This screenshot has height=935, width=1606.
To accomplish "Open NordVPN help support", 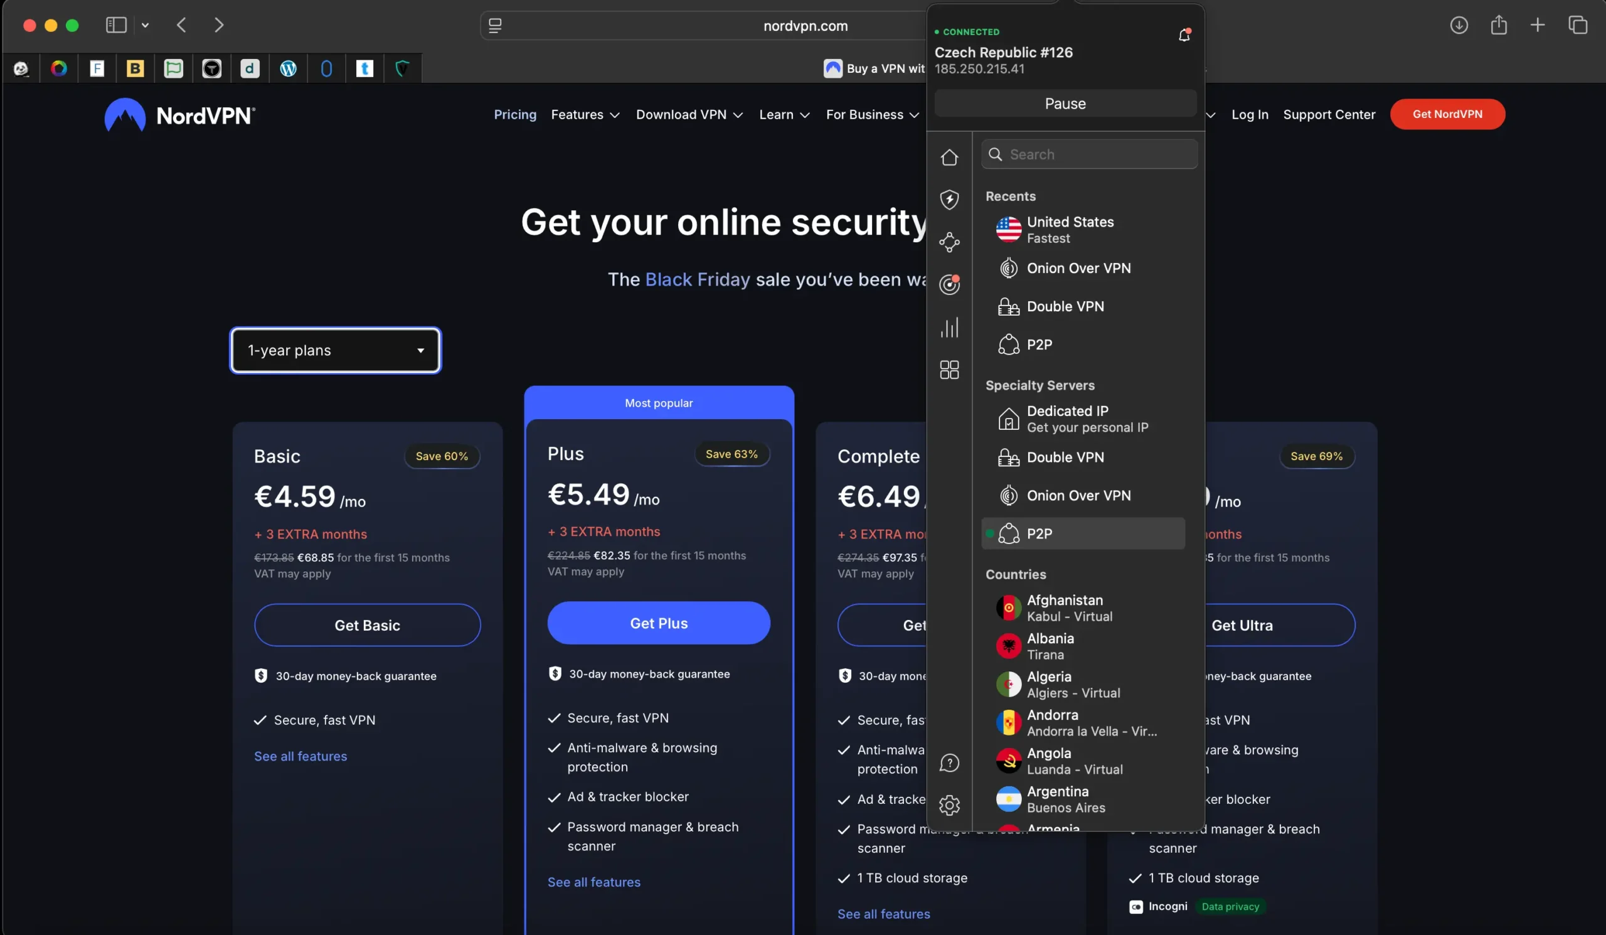I will (950, 762).
